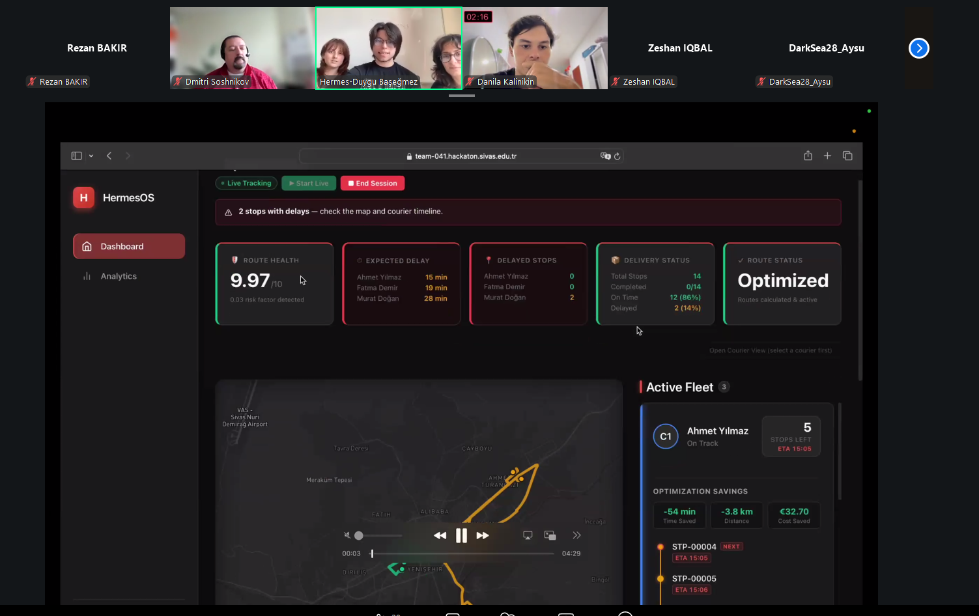Show next participants with blue arrow
Viewport: 979px width, 616px height.
918,48
